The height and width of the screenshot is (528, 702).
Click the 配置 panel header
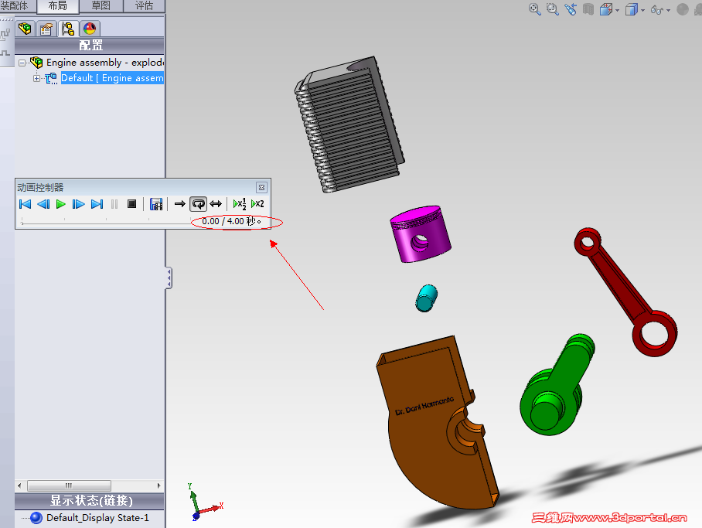(90, 46)
